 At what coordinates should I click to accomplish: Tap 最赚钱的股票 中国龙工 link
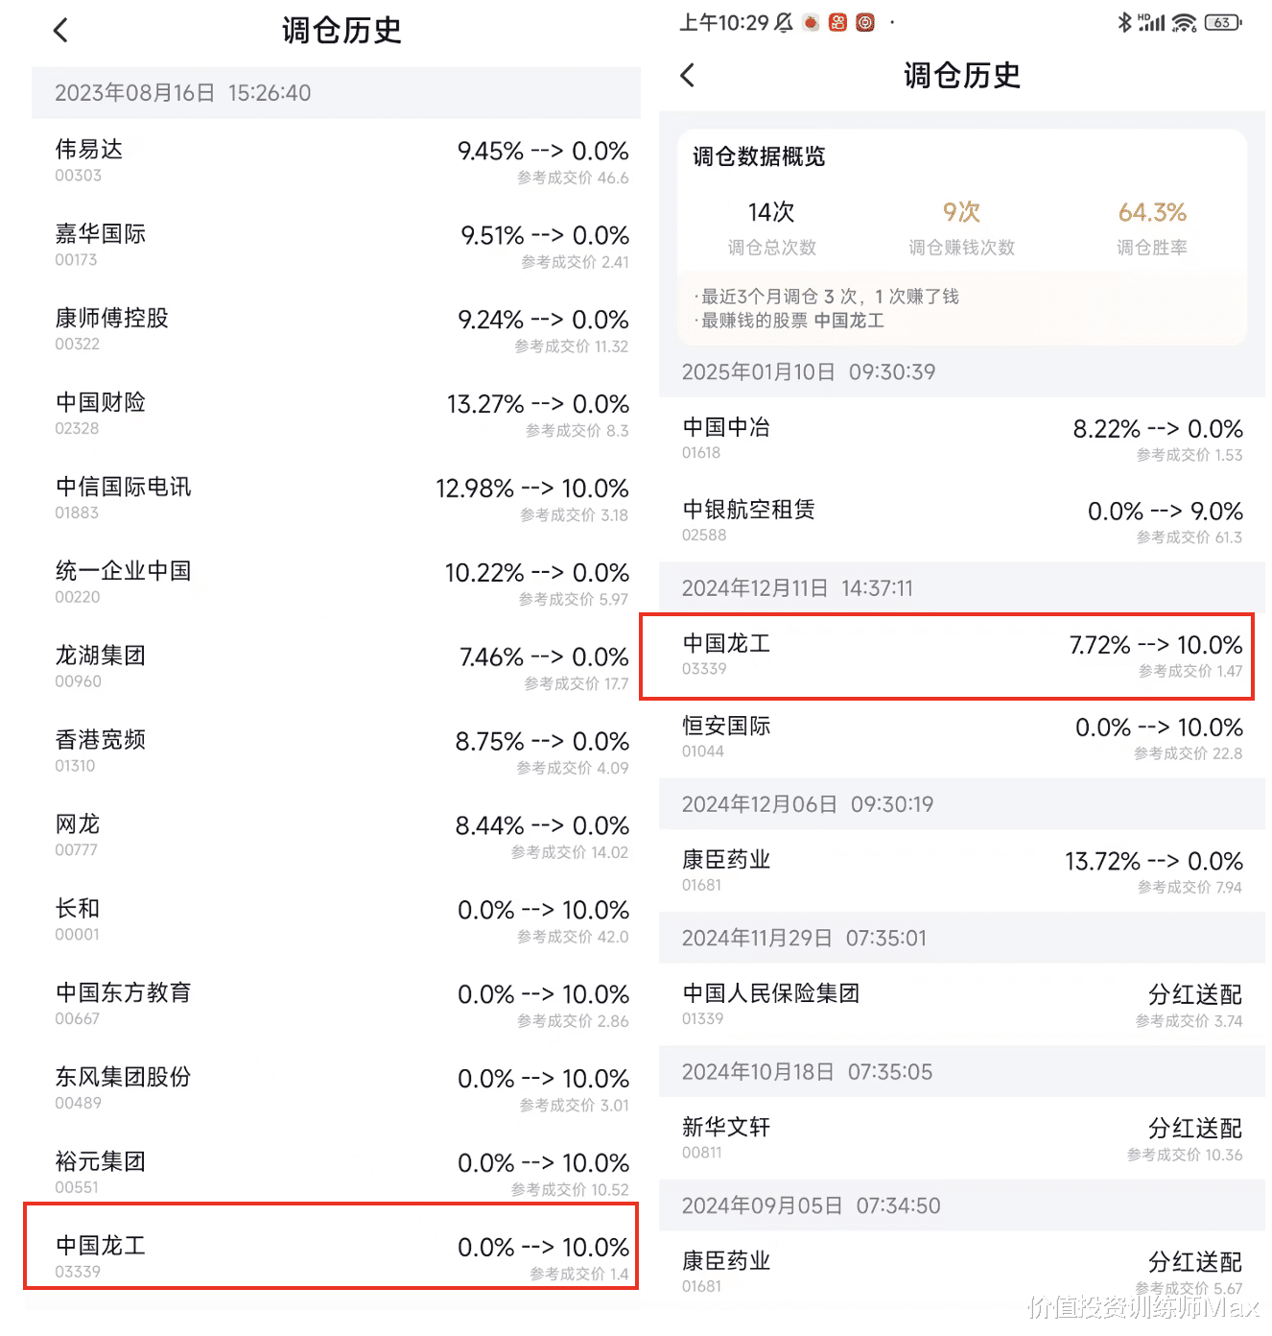point(848,321)
